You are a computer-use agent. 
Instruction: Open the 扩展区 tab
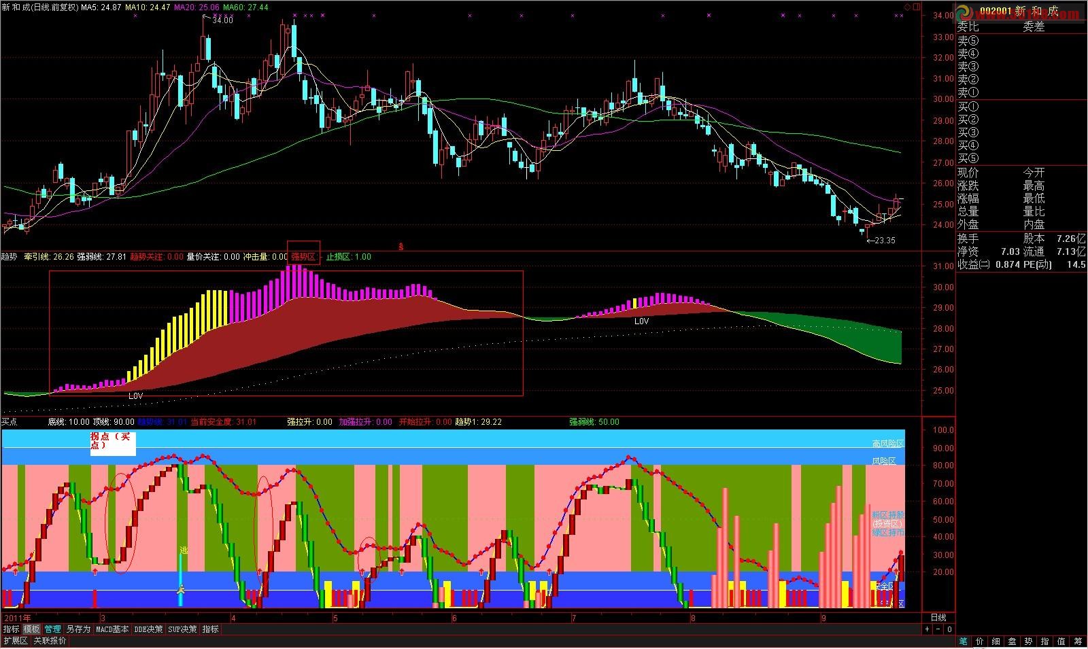15,641
